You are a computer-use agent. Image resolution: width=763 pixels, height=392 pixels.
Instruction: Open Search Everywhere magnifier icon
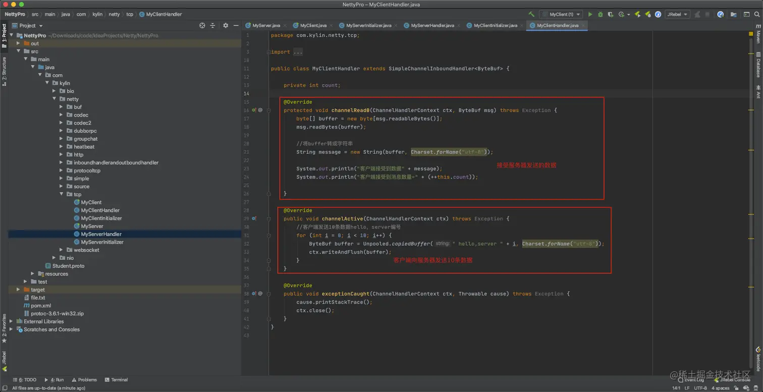757,15
